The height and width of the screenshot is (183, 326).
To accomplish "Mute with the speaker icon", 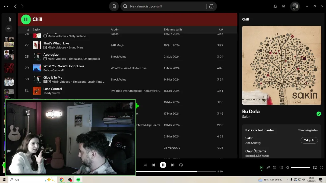I will tap(288, 167).
